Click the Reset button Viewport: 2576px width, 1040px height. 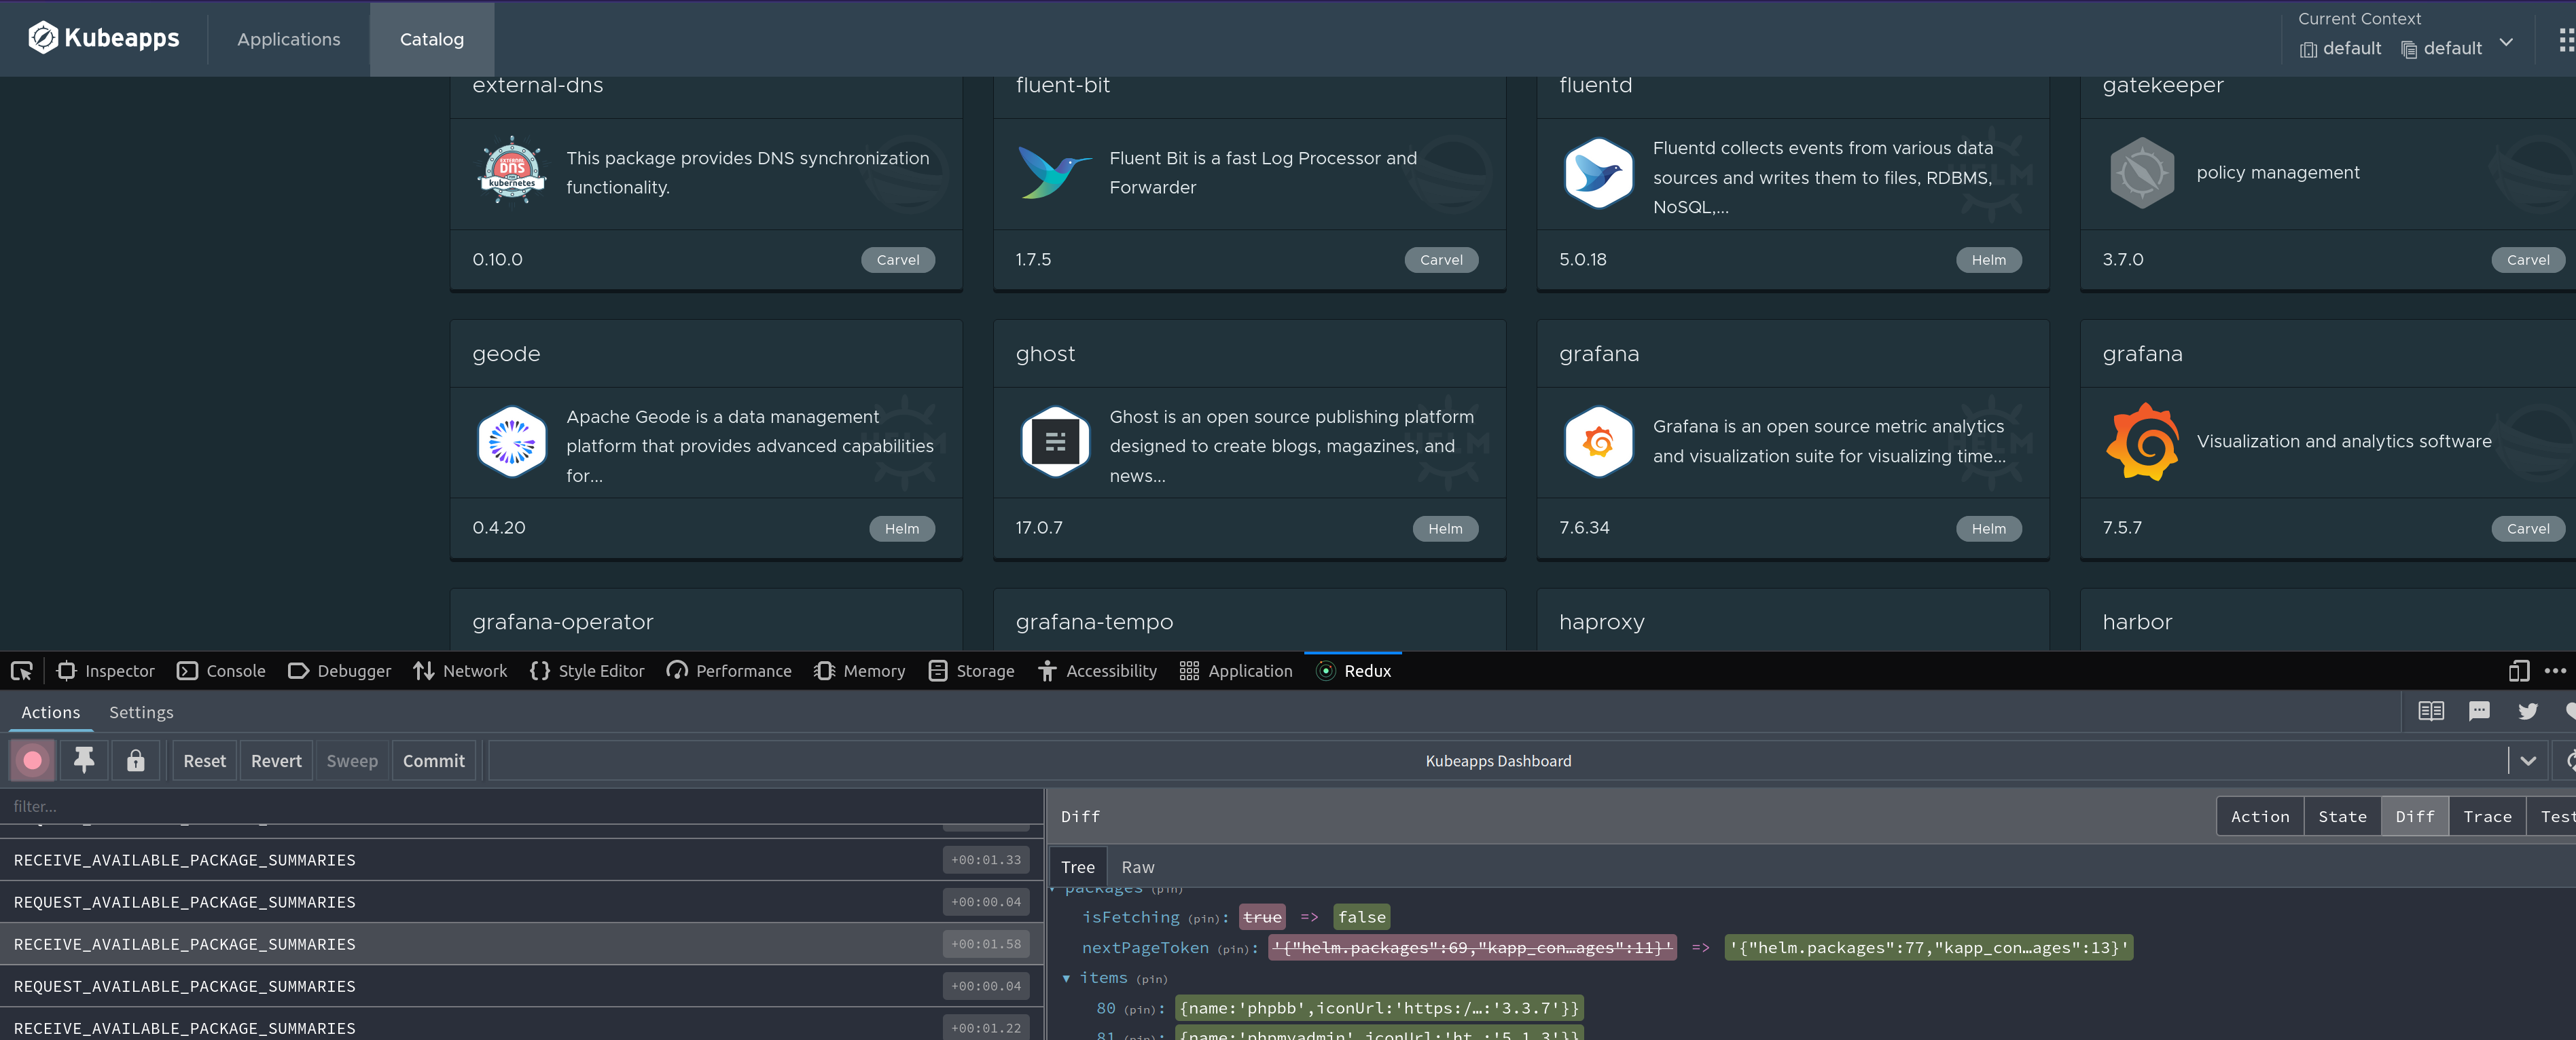click(204, 760)
